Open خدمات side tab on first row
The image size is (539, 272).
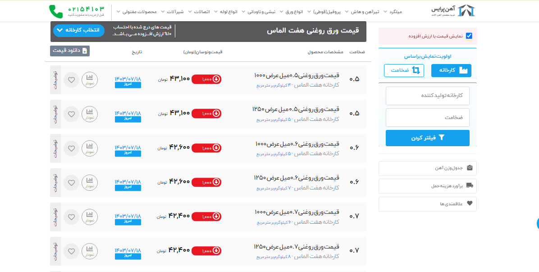(x=55, y=80)
